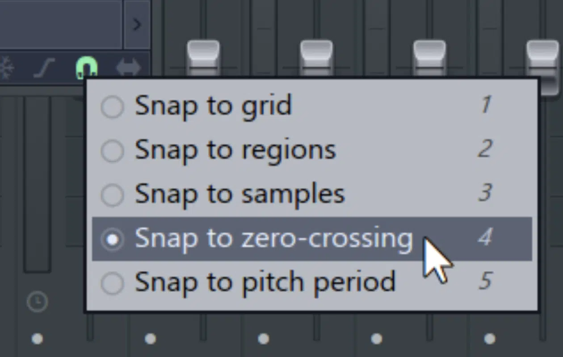Click the rightmost partially visible fader knob

[x=542, y=67]
